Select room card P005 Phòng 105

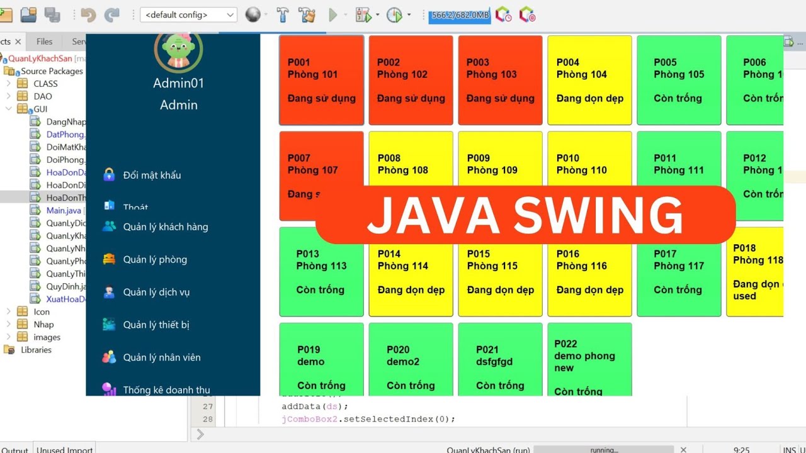click(679, 80)
